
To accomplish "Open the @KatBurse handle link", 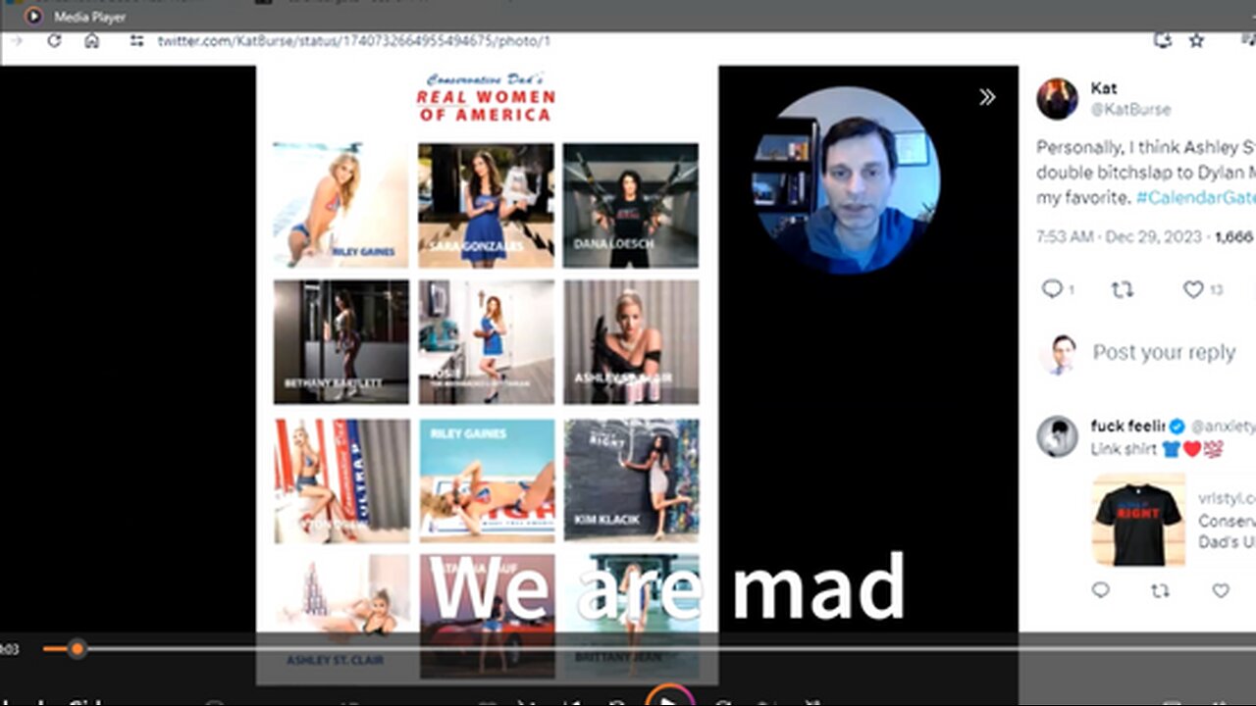I will click(x=1130, y=110).
